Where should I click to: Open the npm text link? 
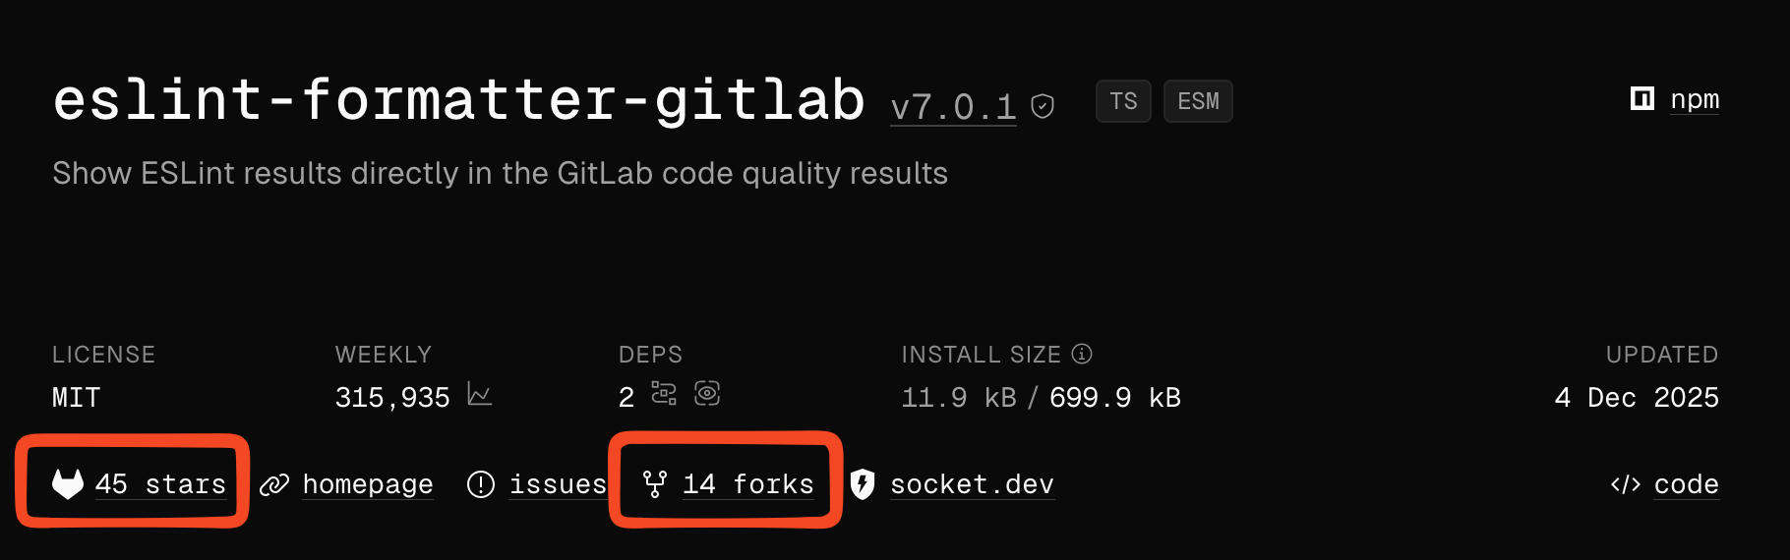click(x=1695, y=99)
